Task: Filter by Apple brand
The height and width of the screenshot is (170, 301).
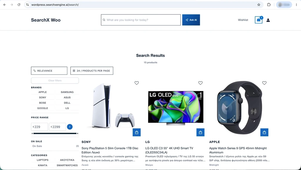Action: [x=43, y=92]
